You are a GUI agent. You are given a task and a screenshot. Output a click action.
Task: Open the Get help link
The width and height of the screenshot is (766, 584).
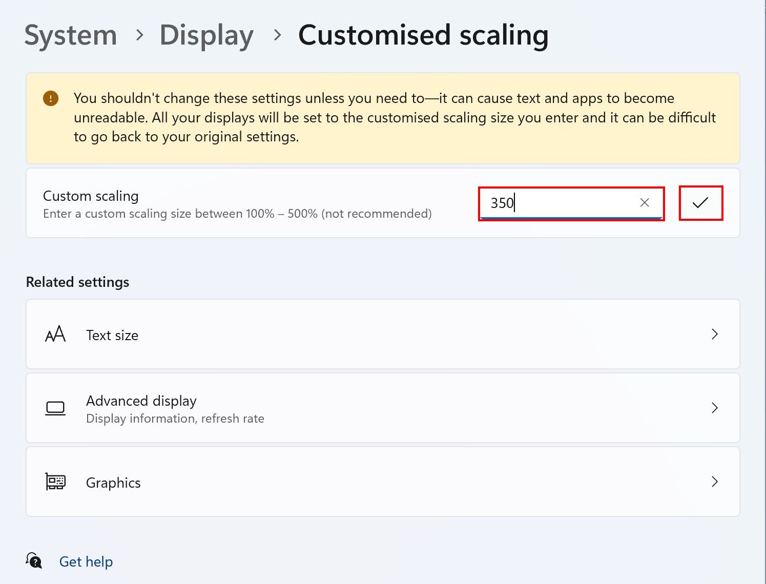[x=86, y=561]
